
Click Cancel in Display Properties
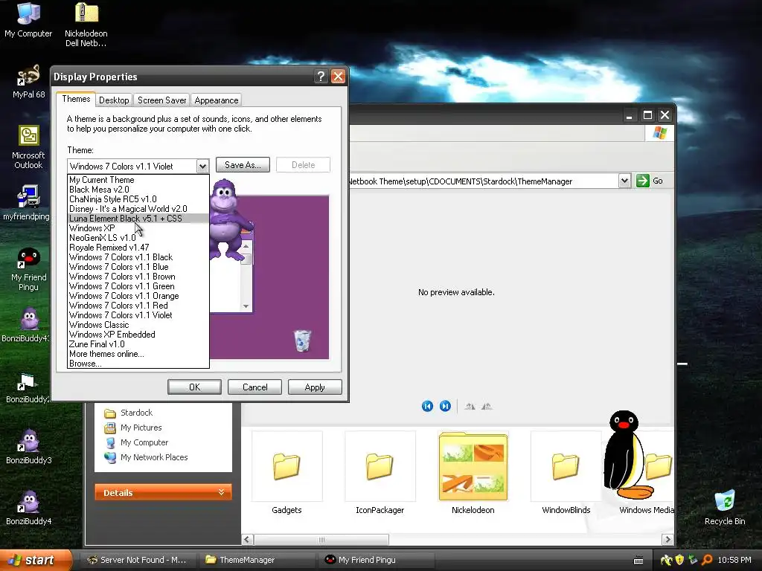(x=254, y=387)
